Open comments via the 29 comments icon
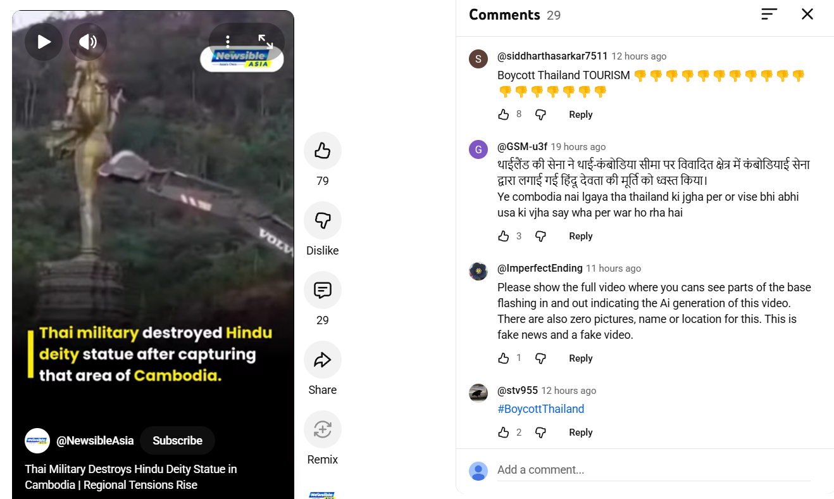The width and height of the screenshot is (834, 499). [323, 290]
